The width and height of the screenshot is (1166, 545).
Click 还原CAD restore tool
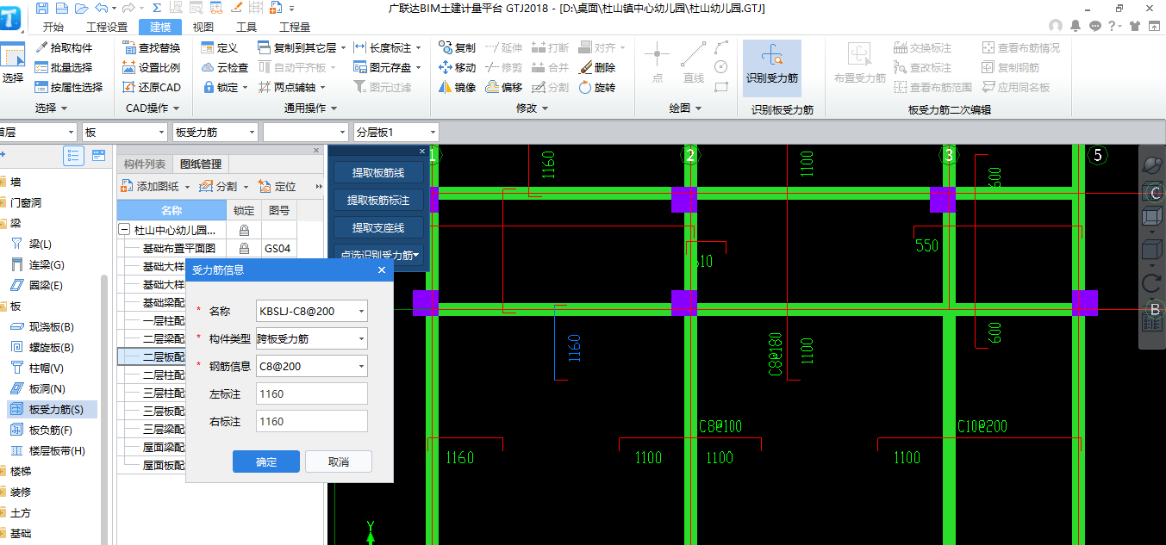tap(151, 87)
